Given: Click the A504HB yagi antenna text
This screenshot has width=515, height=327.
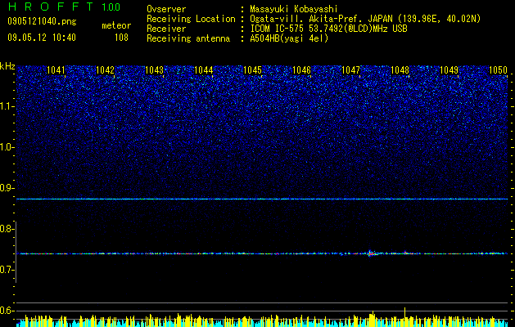Looking at the screenshot, I should pos(289,38).
